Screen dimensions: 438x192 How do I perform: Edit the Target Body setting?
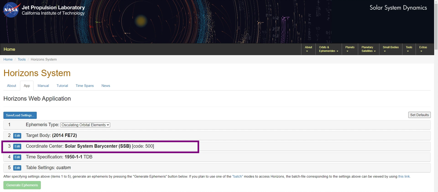(17, 136)
